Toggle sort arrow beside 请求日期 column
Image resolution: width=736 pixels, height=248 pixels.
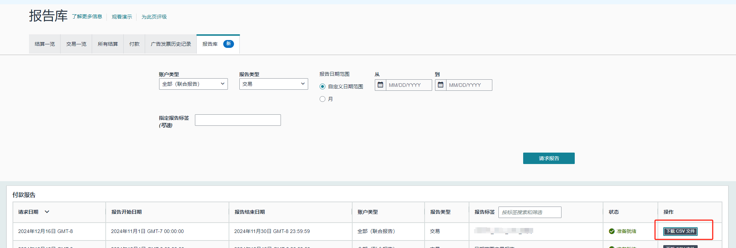(x=47, y=212)
